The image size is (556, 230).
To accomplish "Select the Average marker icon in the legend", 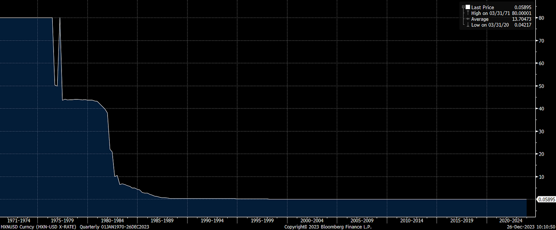I will [x=467, y=18].
